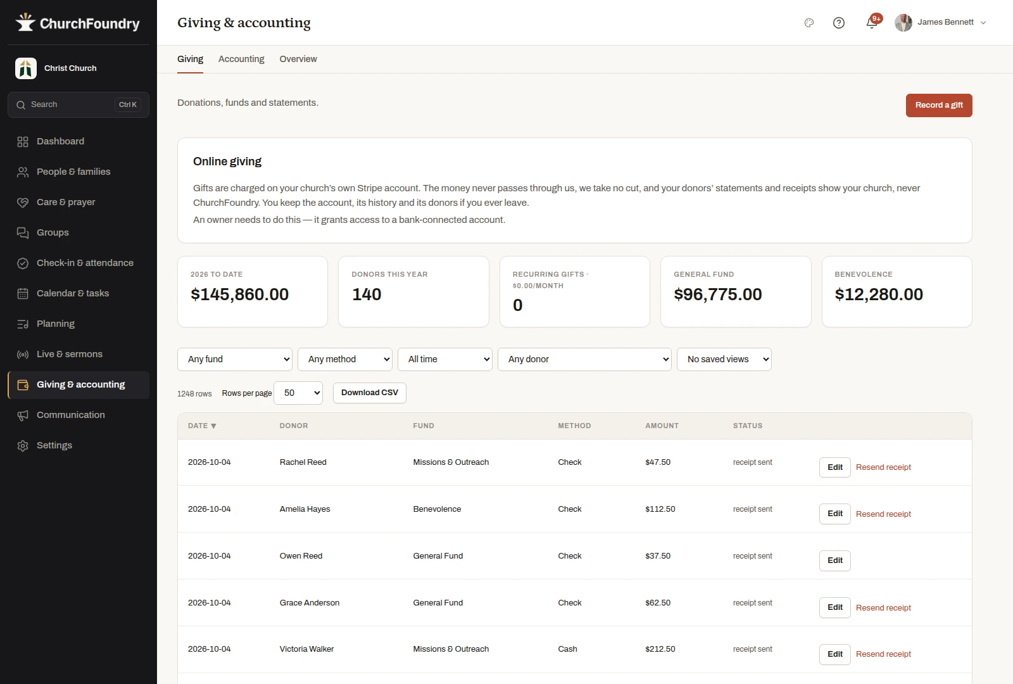Navigate to Groups
Viewport: 1013px width, 684px height.
[79, 232]
